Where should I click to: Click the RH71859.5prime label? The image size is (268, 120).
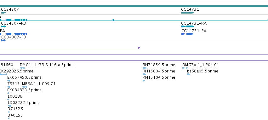159,65
